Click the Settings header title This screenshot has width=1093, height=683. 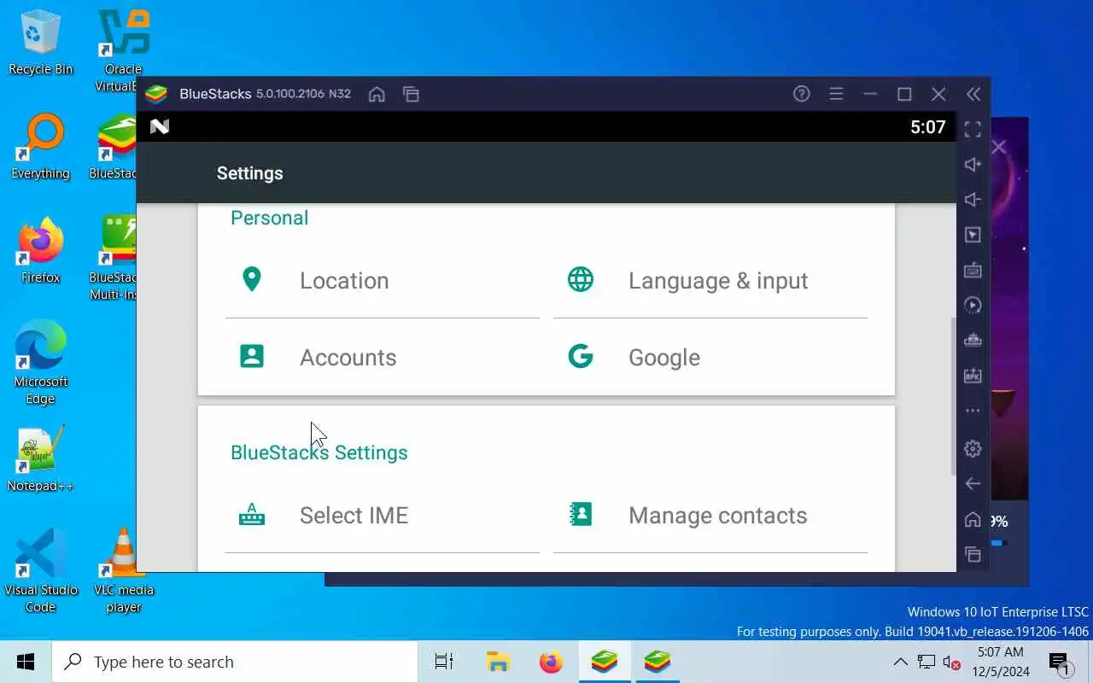coord(249,172)
